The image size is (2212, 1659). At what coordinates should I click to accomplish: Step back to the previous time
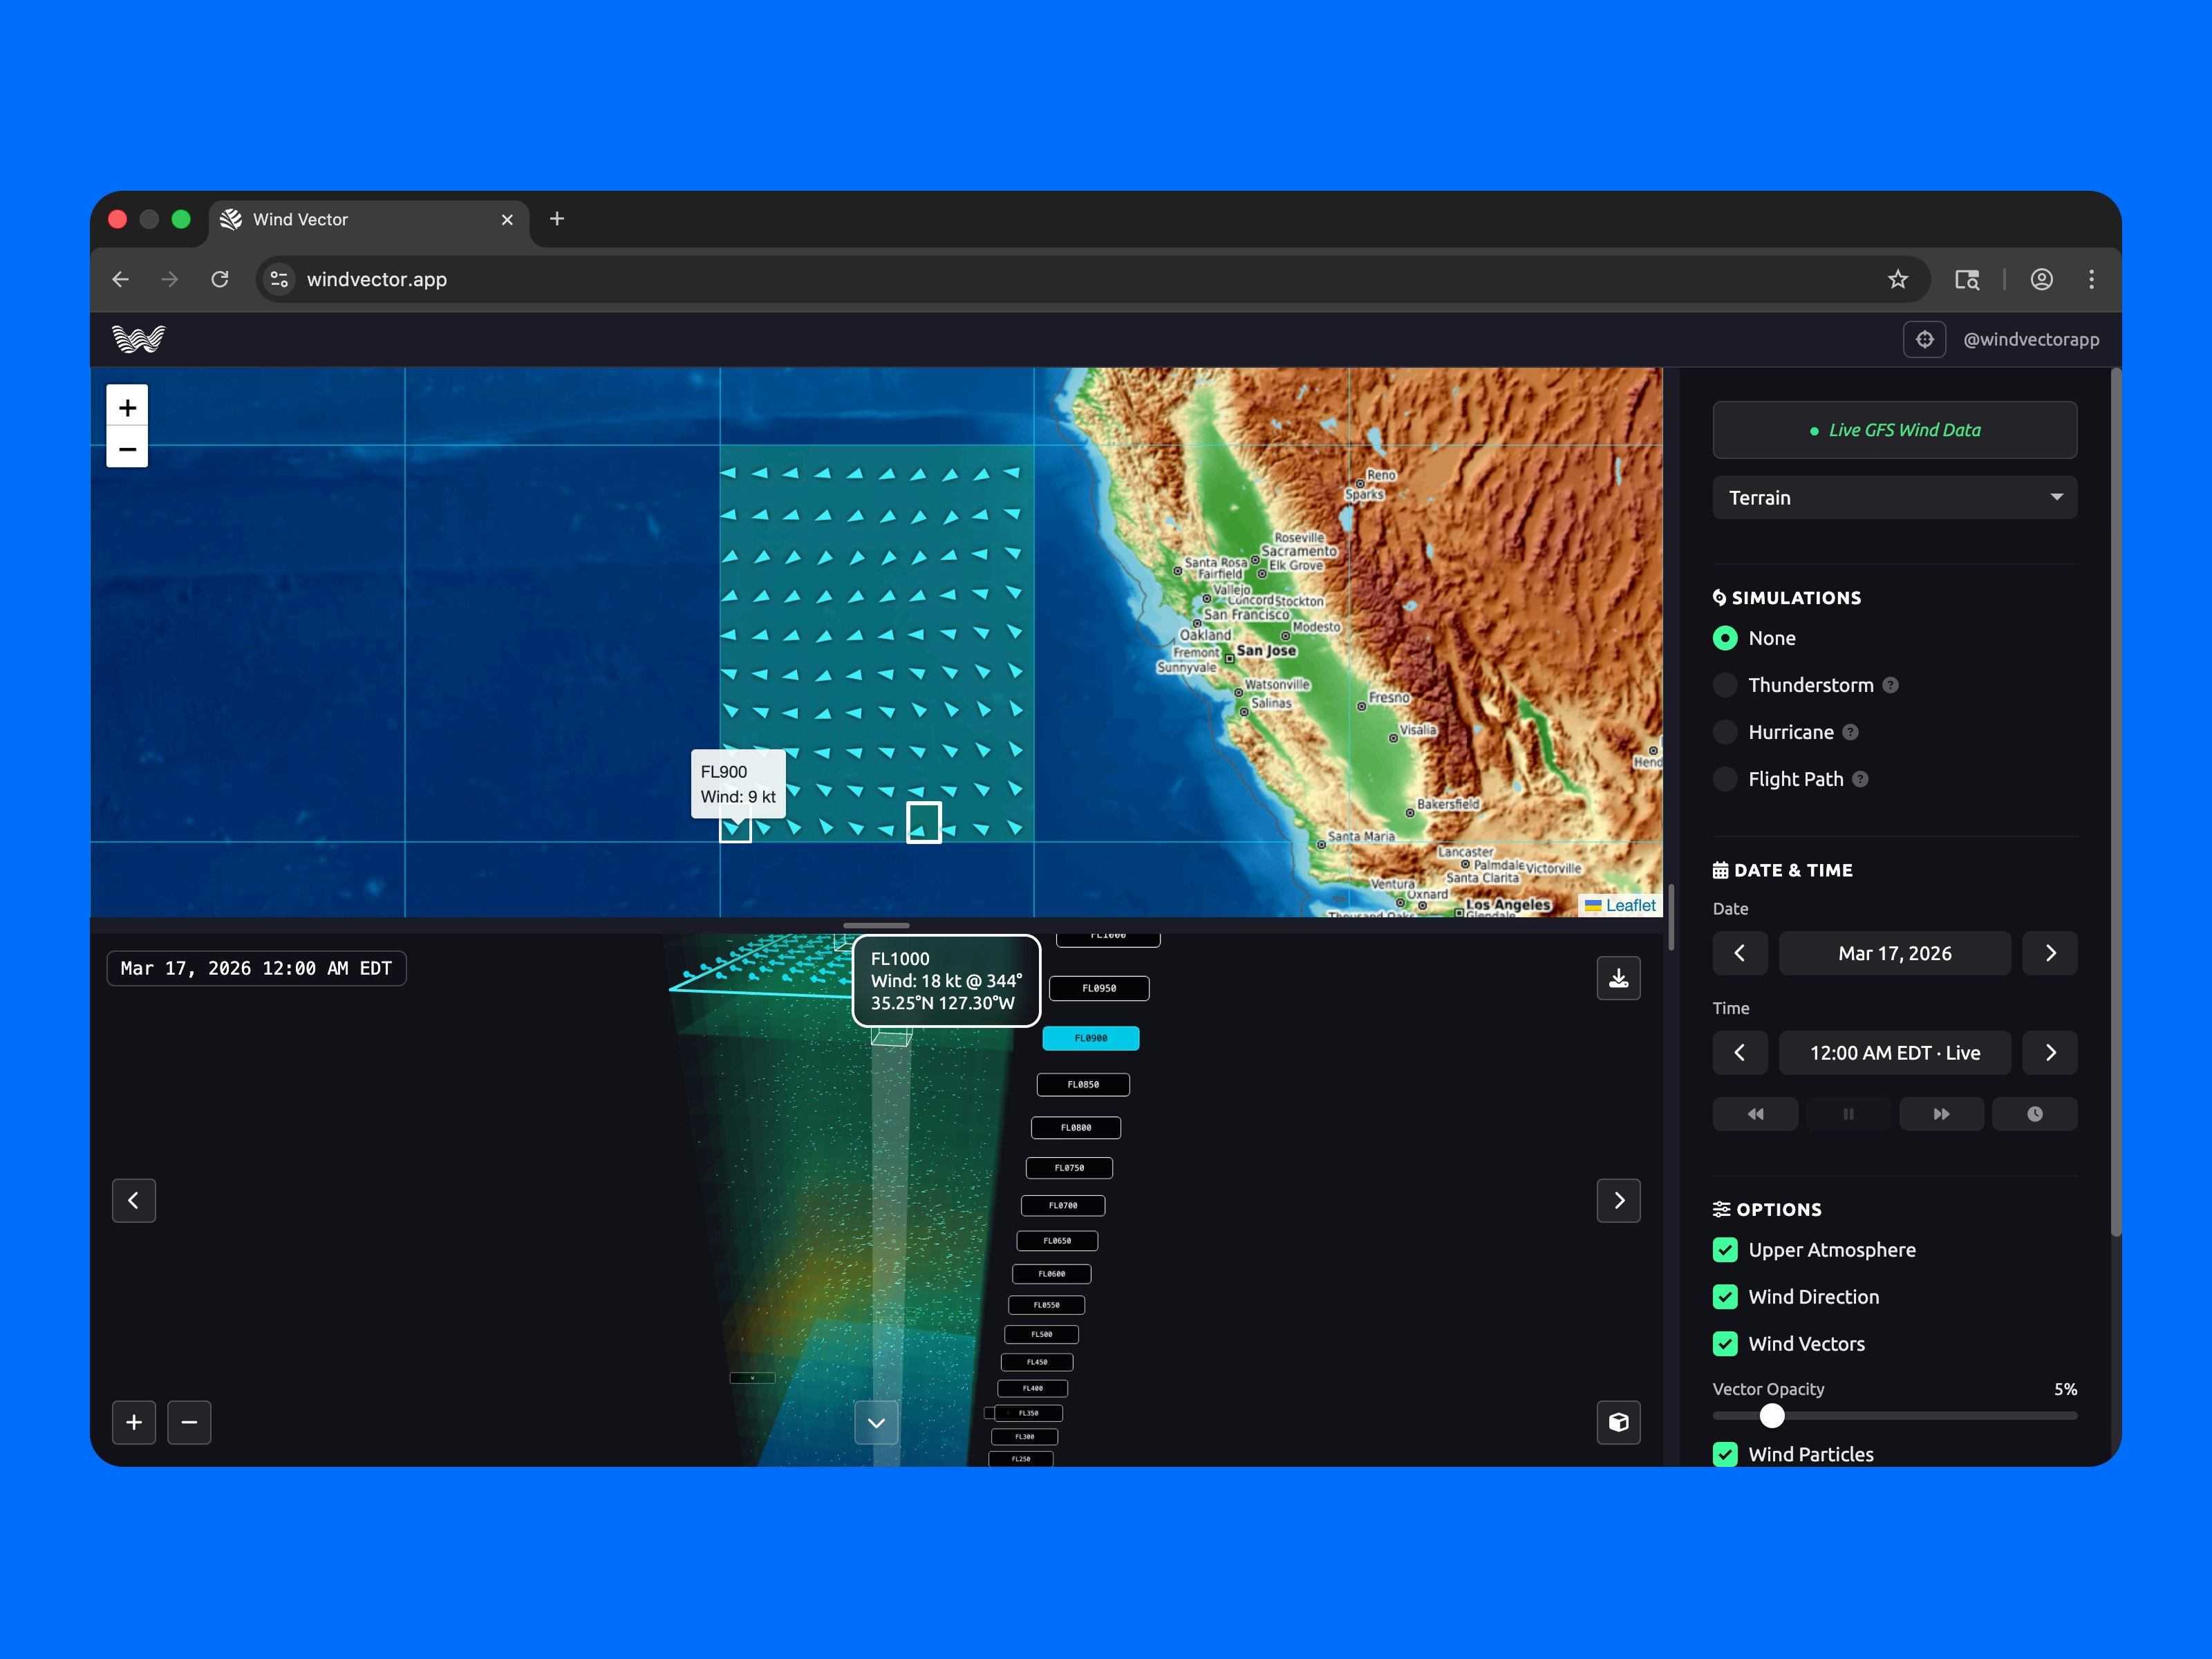[1740, 1053]
